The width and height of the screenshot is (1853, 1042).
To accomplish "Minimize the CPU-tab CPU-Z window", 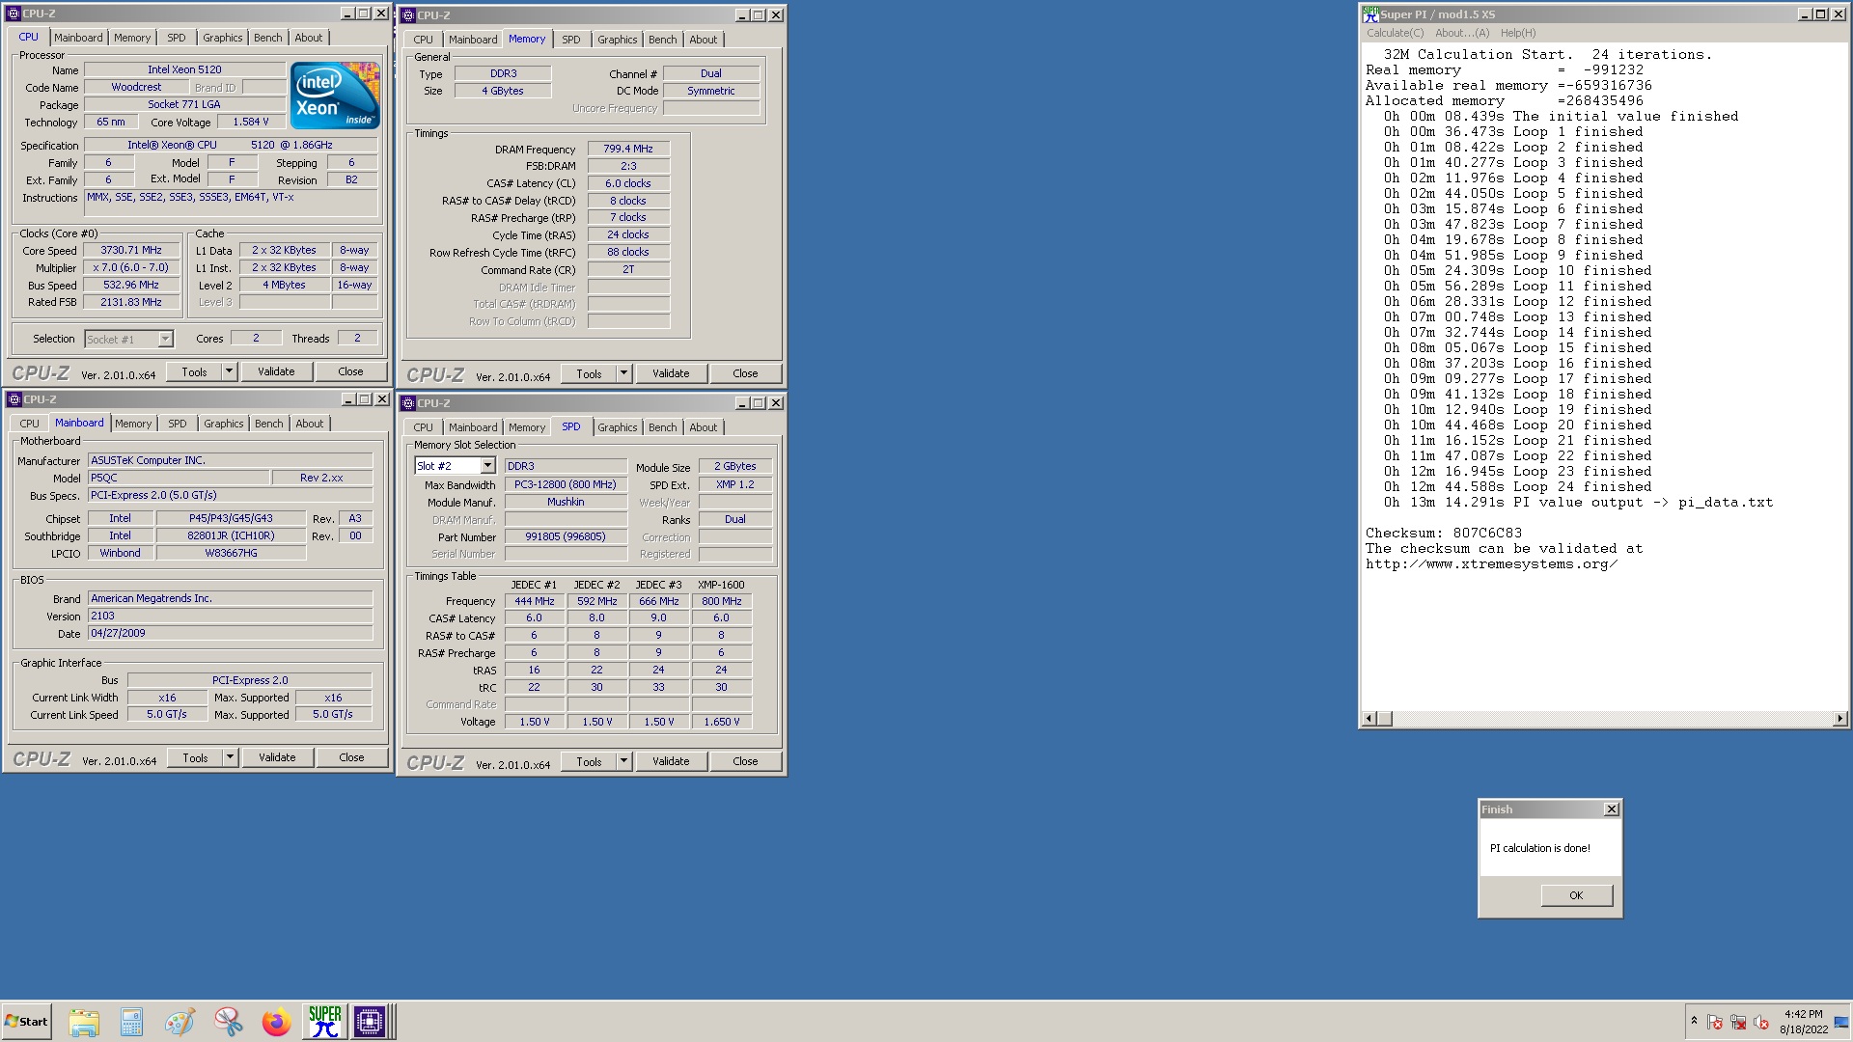I will pyautogui.click(x=347, y=14).
